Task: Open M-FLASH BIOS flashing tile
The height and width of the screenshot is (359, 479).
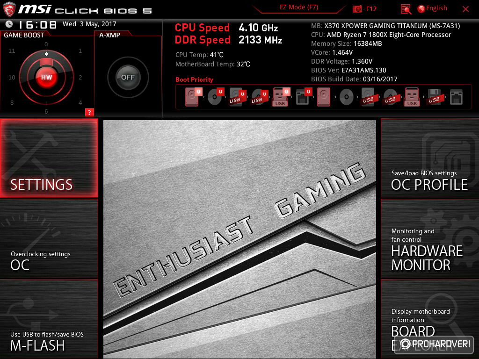Action: click(49, 319)
